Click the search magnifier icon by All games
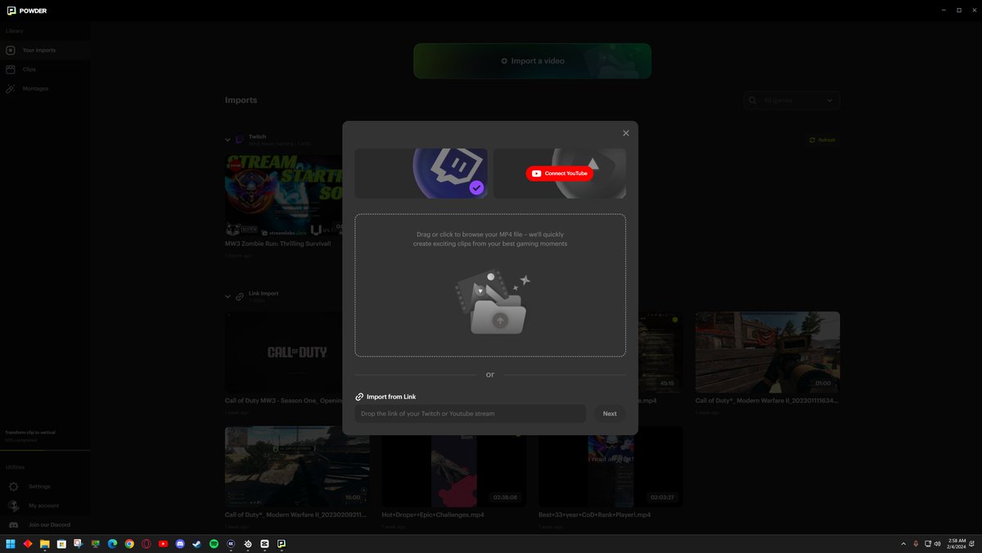The image size is (982, 553). tap(753, 100)
